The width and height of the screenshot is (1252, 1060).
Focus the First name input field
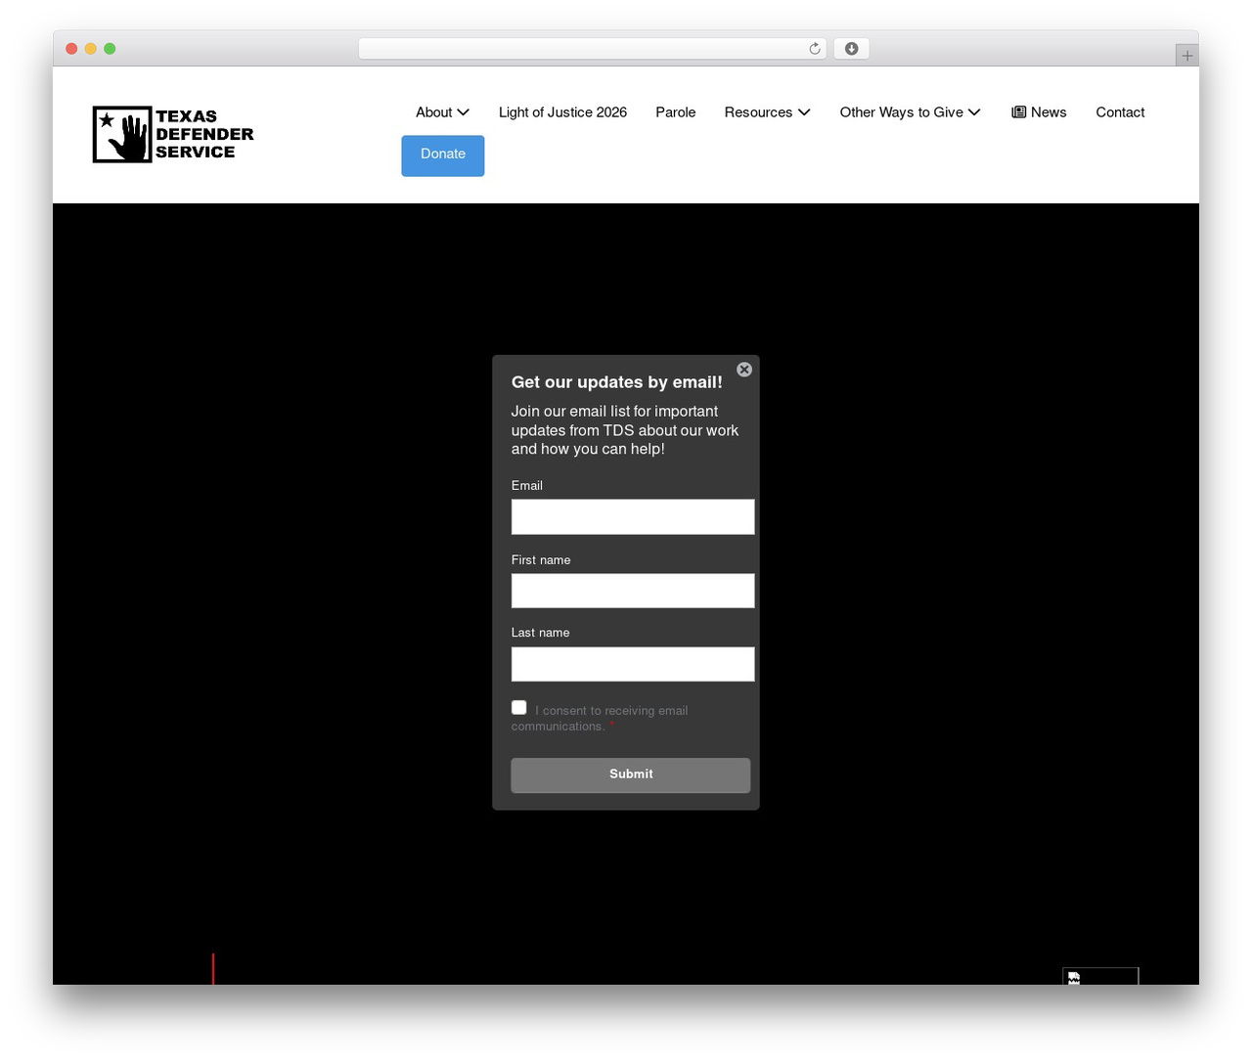633,591
